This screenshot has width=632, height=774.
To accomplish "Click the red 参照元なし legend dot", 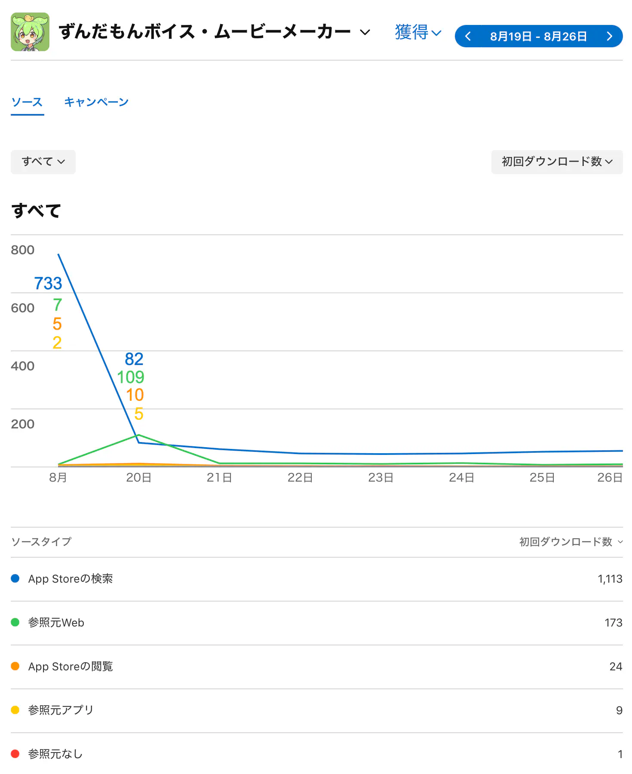I will click(15, 754).
